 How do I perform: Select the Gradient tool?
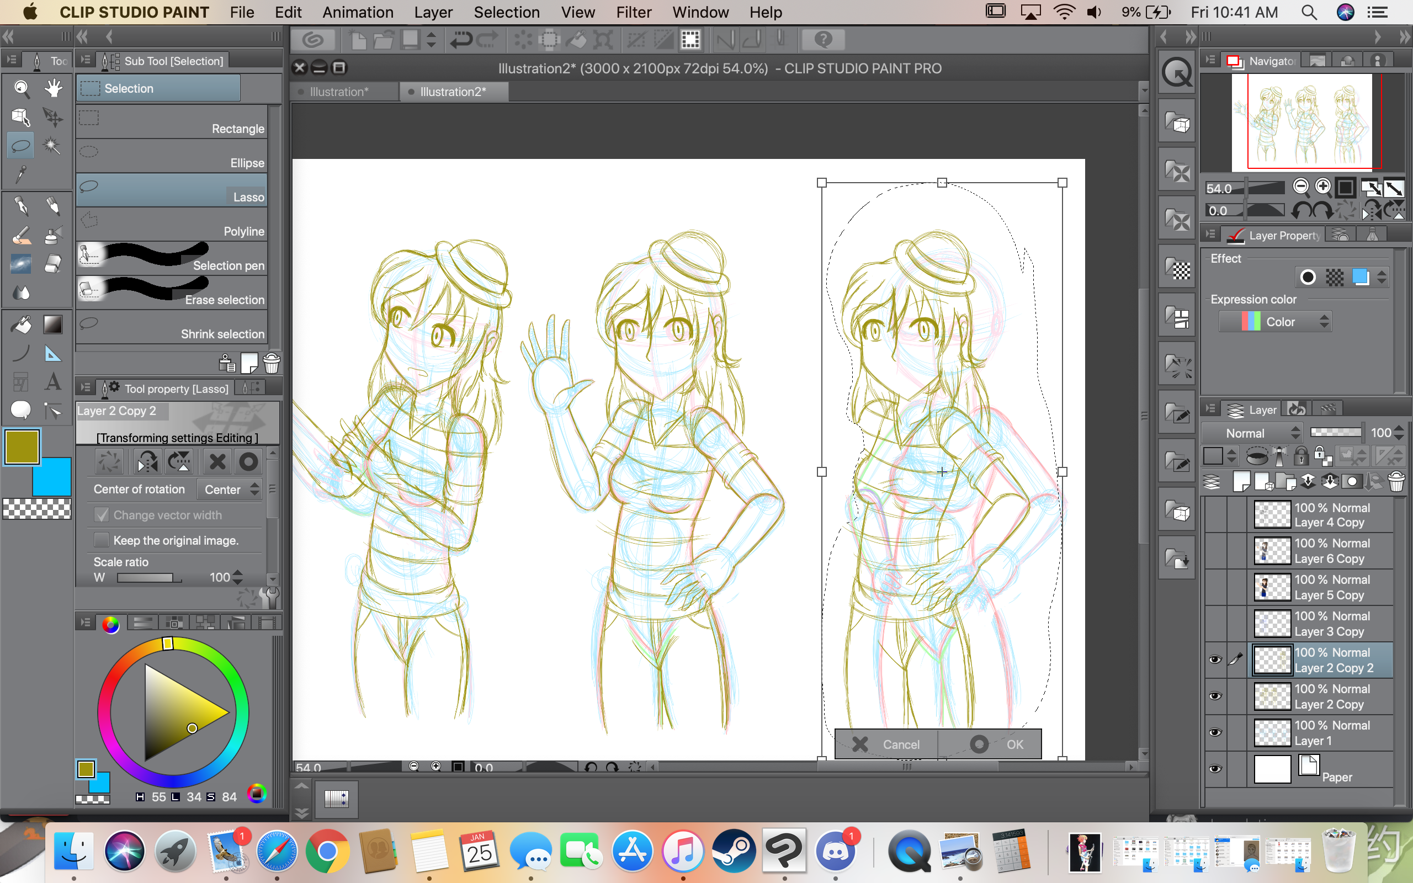[x=53, y=325]
